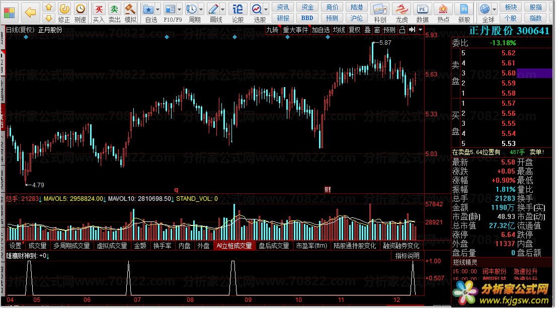Toggle the 九转 indicator
The height and width of the screenshot is (309, 557).
click(272, 30)
